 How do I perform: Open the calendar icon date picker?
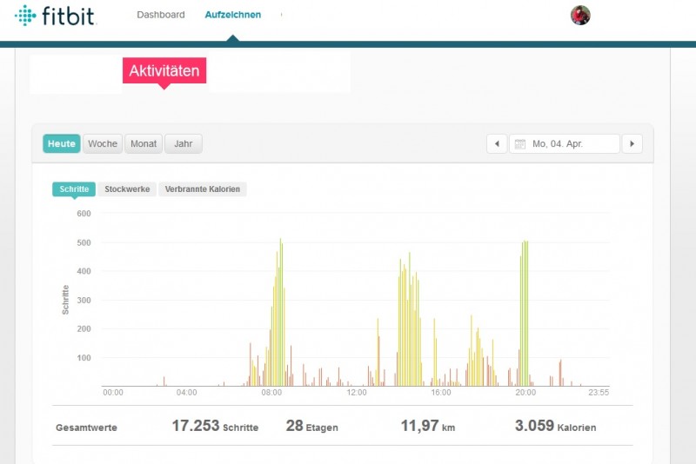pyautogui.click(x=519, y=144)
